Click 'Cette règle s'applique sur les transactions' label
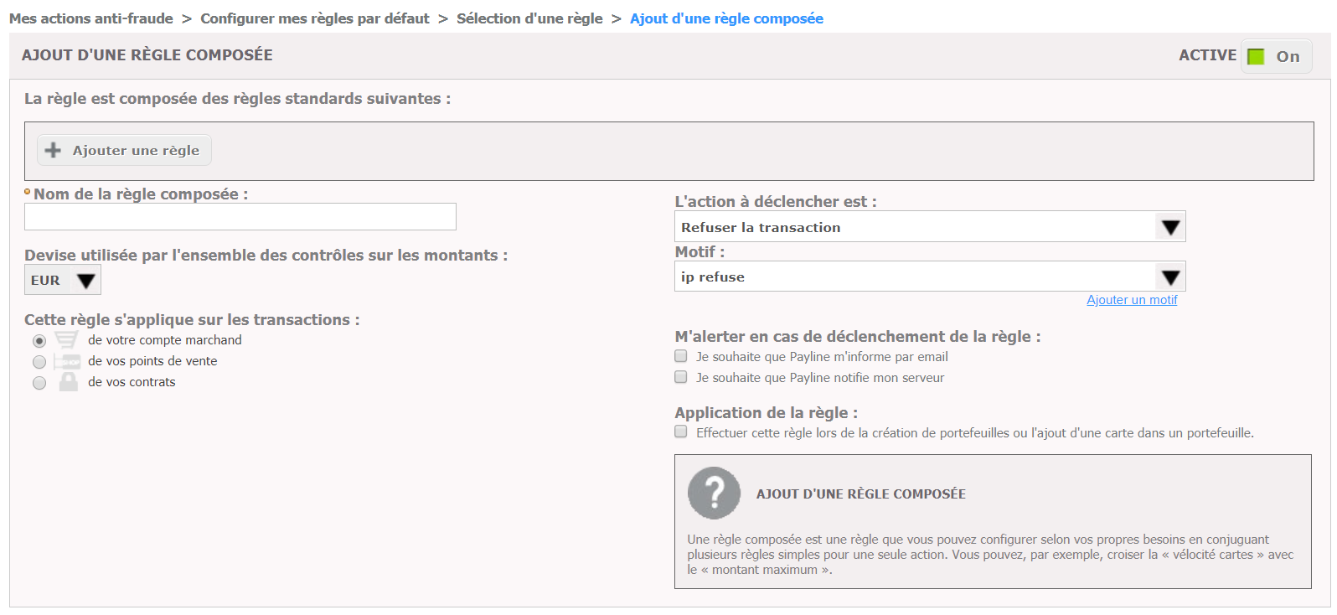Screen dimensions: 1337x615 (x=192, y=319)
